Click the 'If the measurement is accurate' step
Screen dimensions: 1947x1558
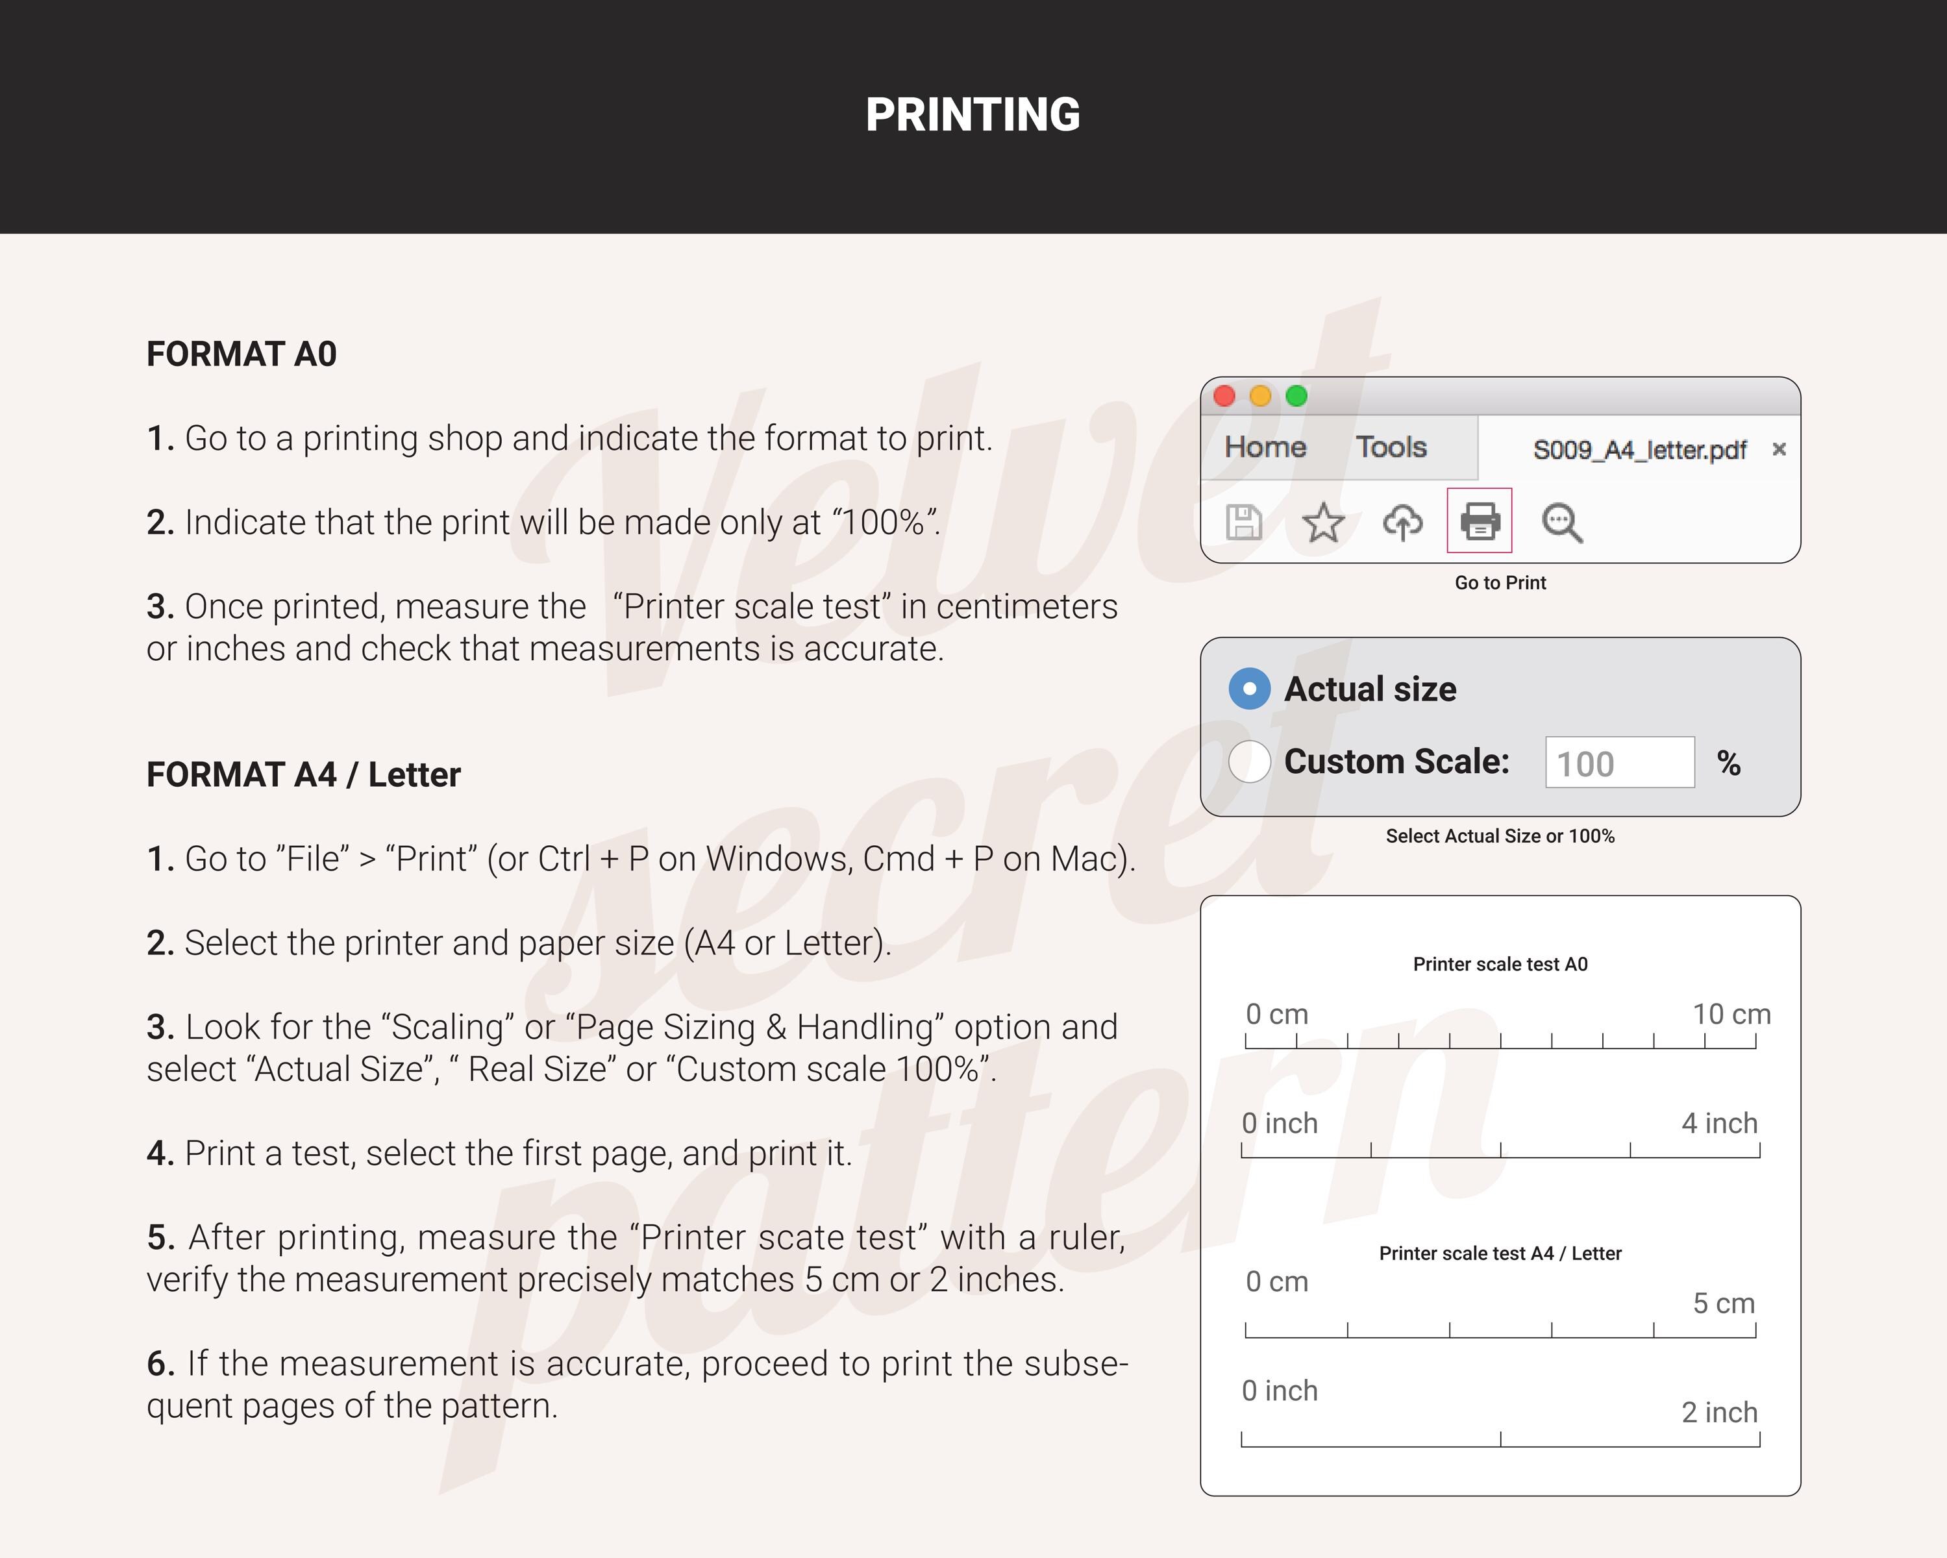[x=638, y=1385]
